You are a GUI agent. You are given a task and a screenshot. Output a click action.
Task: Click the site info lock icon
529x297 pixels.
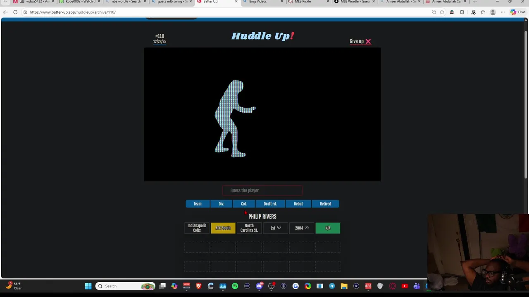point(25,12)
